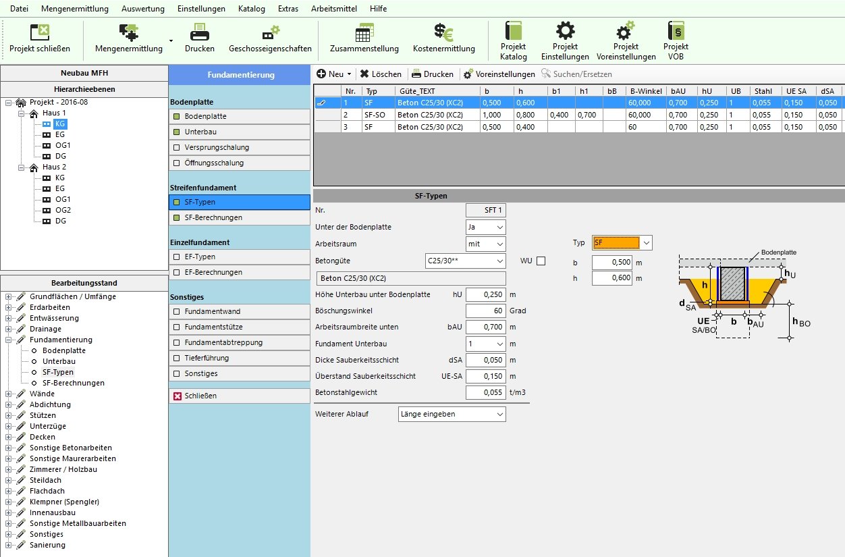Image resolution: width=845 pixels, height=557 pixels.
Task: Click the Löschen button
Action: pyautogui.click(x=381, y=74)
